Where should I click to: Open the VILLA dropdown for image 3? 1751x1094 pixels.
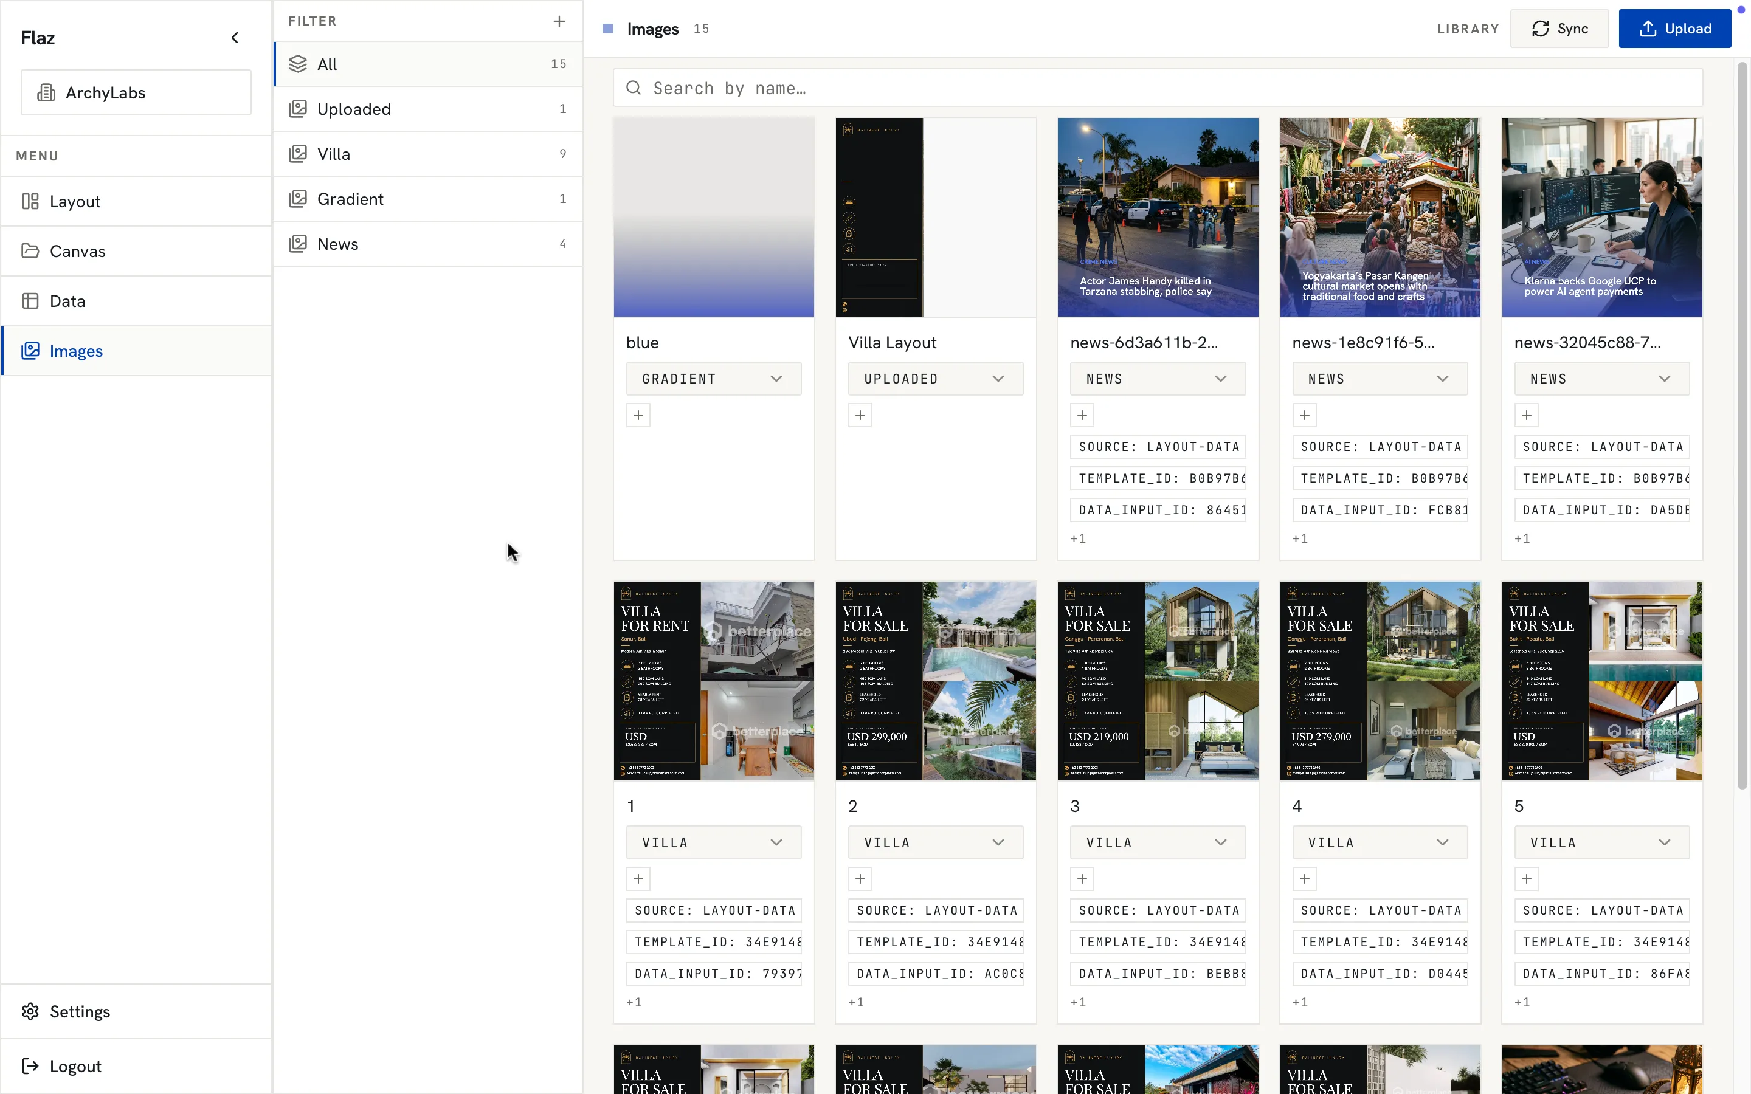(x=1158, y=842)
